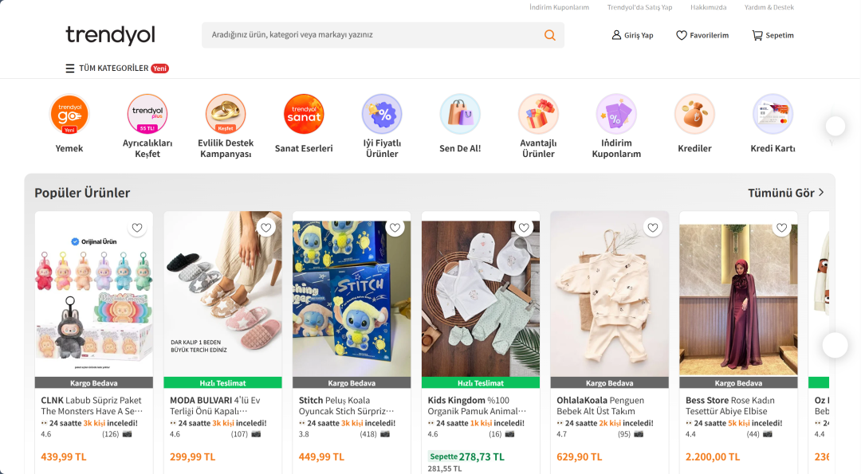The image size is (861, 474).
Task: Open the Krediler money bag icon
Action: point(694,114)
